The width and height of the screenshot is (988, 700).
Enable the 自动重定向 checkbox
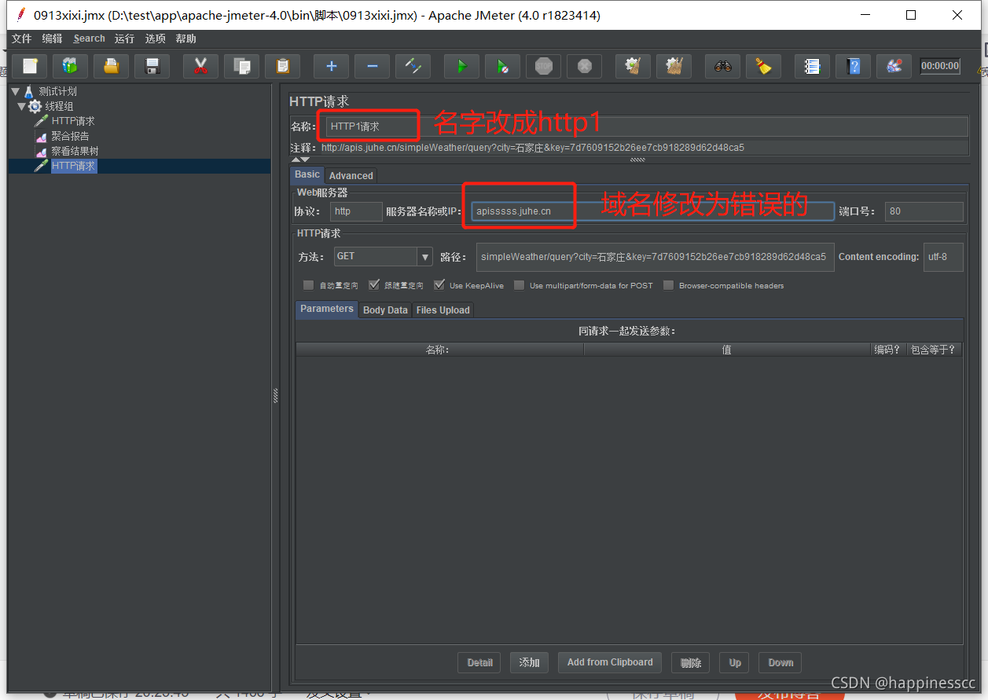(x=308, y=285)
